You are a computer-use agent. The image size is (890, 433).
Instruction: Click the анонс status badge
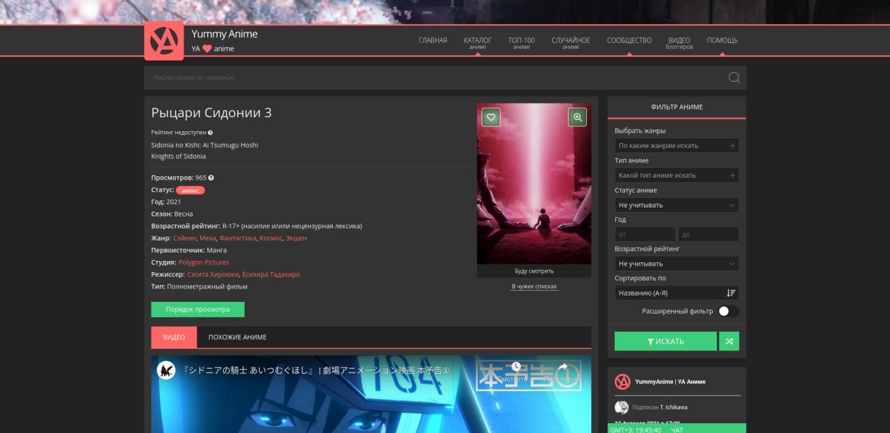point(191,190)
